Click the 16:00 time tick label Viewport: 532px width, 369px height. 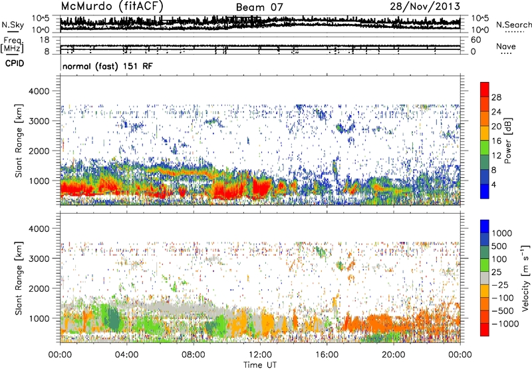click(x=327, y=355)
